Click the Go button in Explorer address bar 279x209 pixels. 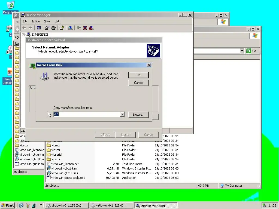251,51
